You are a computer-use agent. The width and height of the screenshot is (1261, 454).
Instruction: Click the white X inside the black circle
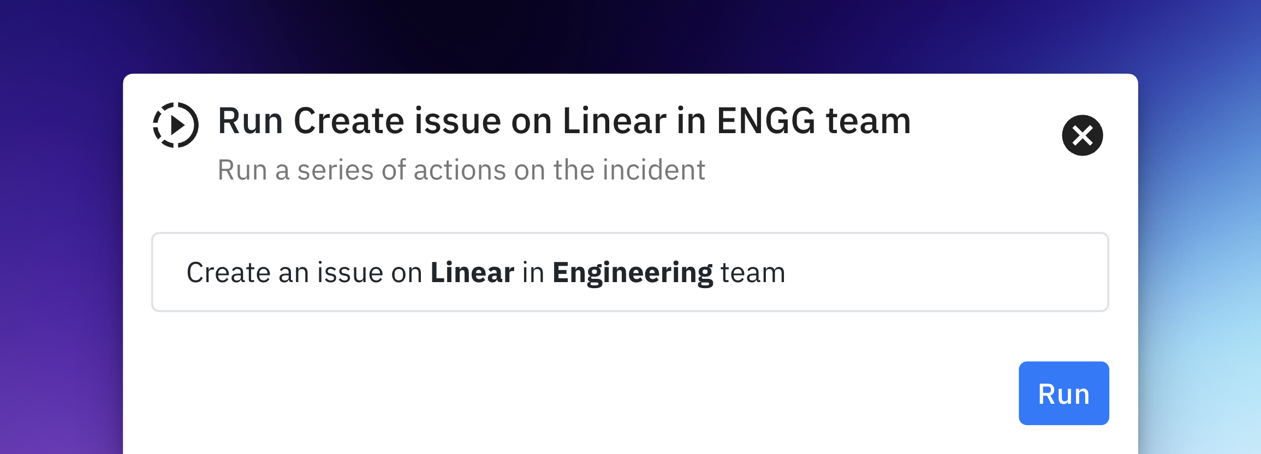tap(1082, 135)
